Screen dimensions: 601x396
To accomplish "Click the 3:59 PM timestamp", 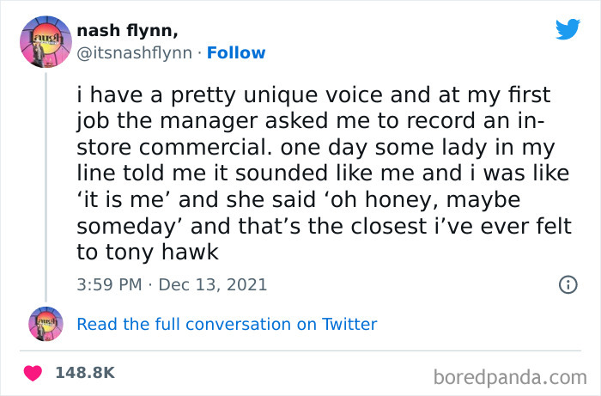I will point(107,284).
